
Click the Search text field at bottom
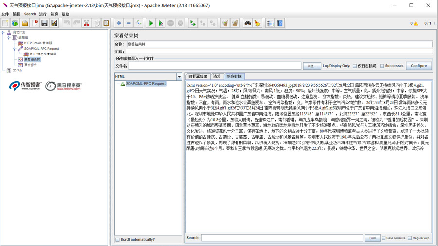click(282, 238)
